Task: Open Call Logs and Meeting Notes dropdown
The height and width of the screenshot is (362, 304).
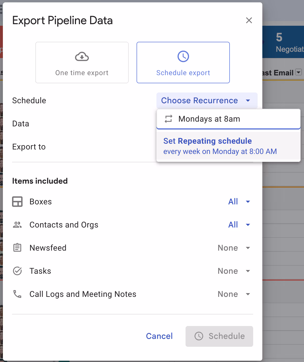Action: [234, 294]
